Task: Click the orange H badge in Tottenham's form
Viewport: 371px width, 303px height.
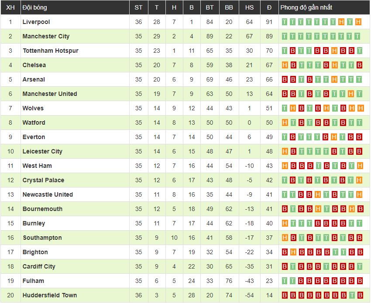Action: click(x=334, y=51)
